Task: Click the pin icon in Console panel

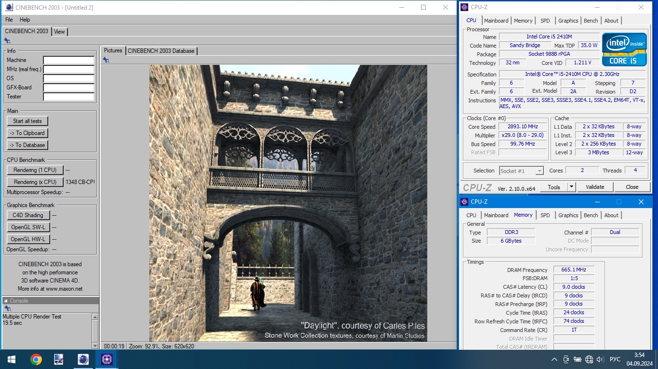Action: [7, 308]
